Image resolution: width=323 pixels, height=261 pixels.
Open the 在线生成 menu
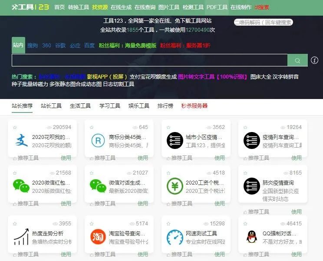pos(121,7)
